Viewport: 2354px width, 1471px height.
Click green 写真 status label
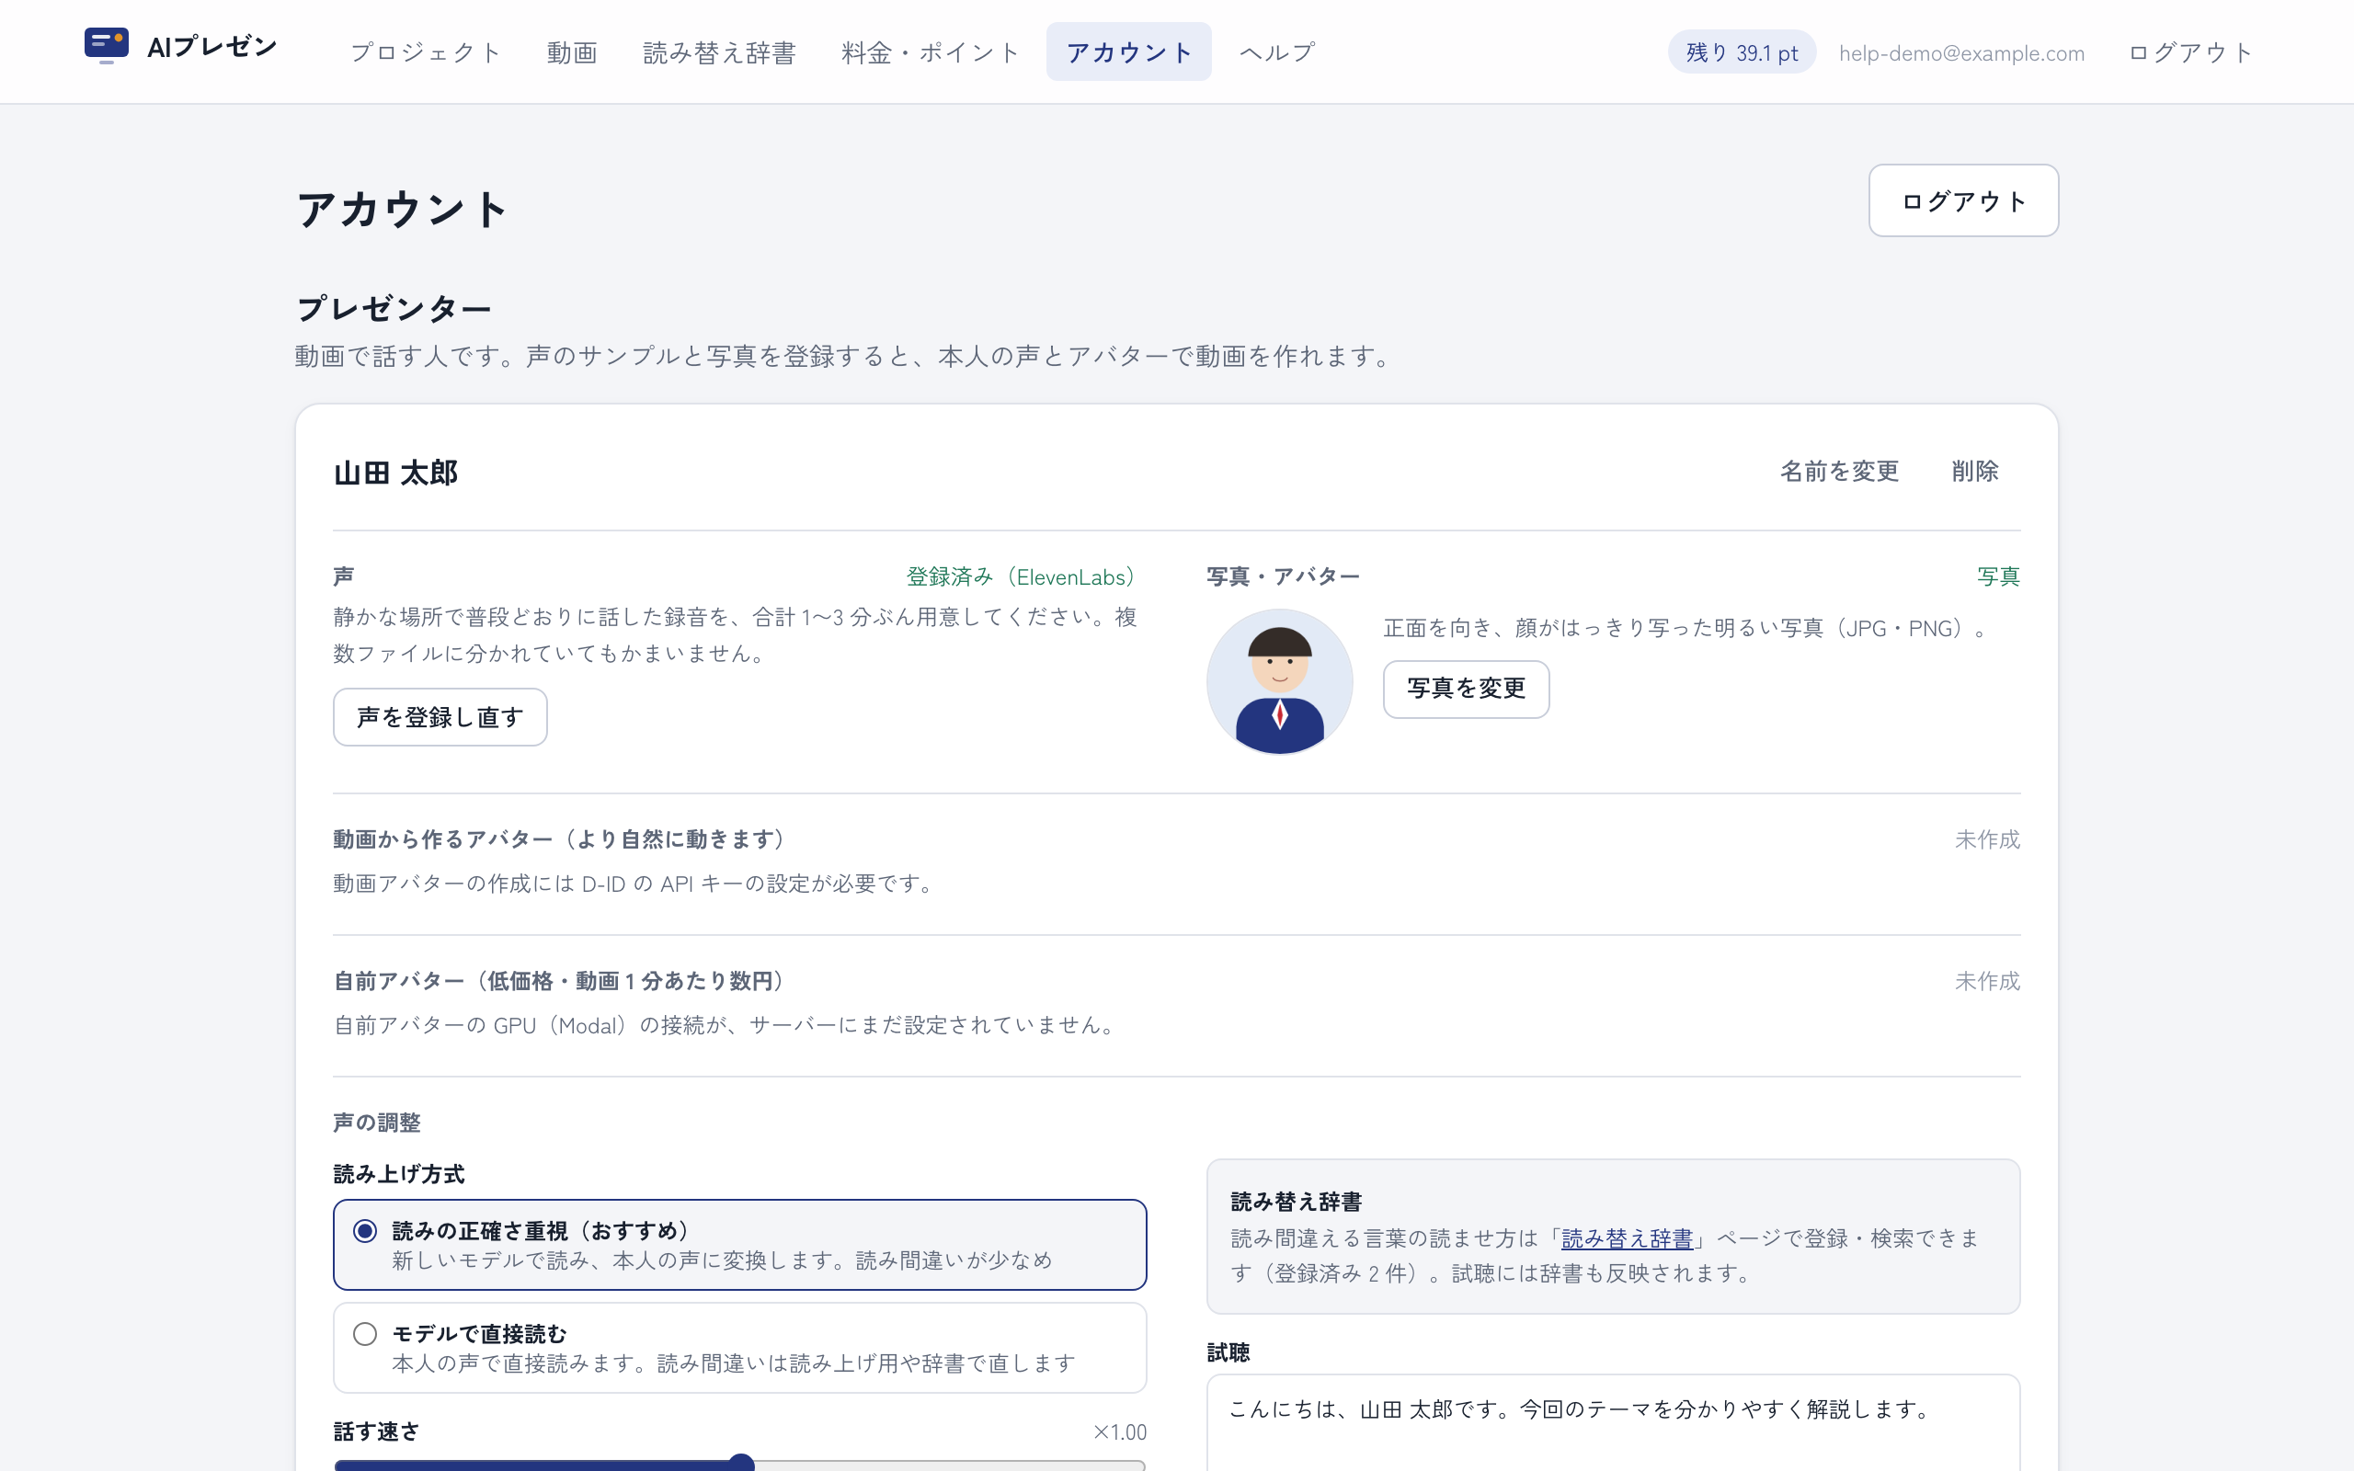pos(1998,577)
